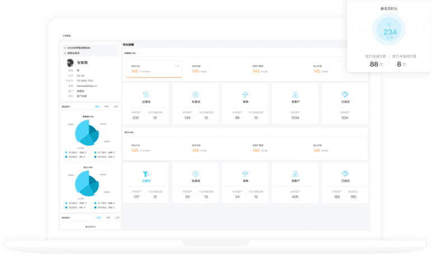
Task: Click the user avatar of 张智限
Action: click(x=71, y=63)
